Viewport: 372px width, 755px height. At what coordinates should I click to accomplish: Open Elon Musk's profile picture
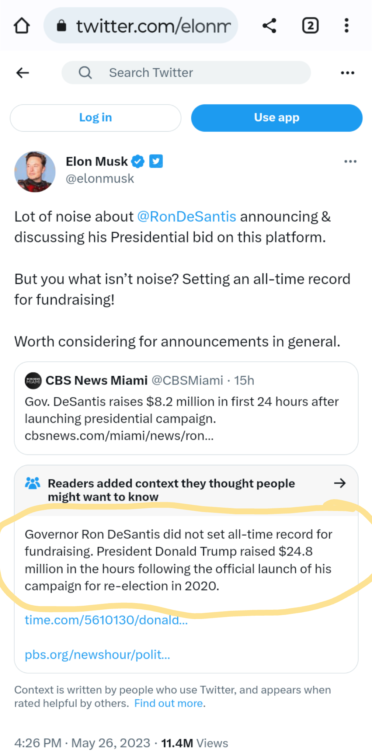click(x=35, y=171)
